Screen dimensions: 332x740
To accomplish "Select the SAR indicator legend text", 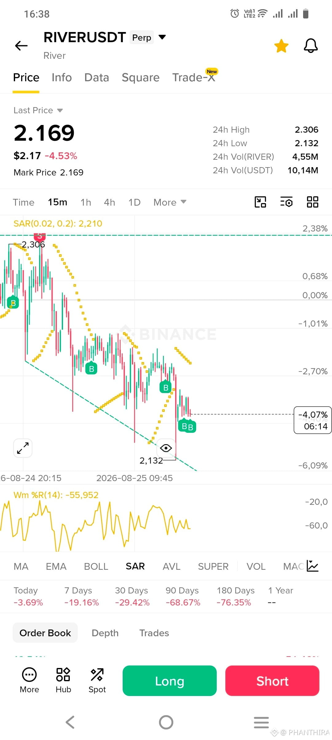I will coord(58,223).
